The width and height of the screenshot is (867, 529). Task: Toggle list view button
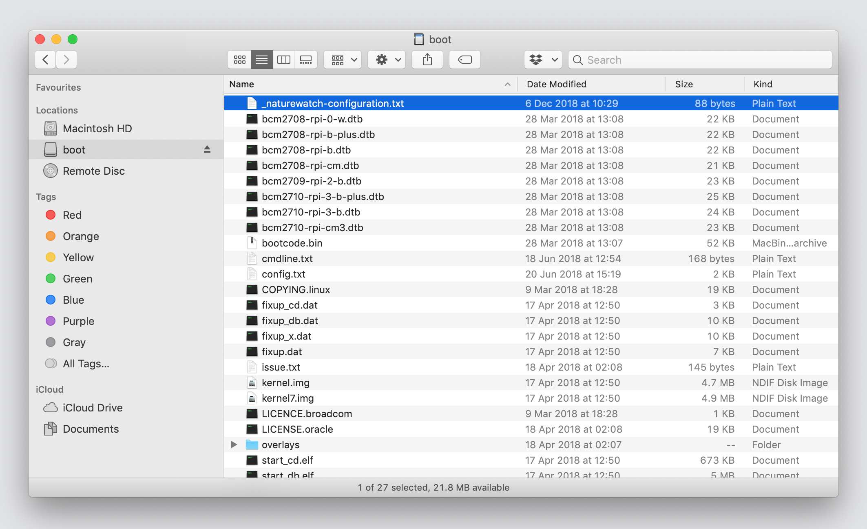(262, 60)
